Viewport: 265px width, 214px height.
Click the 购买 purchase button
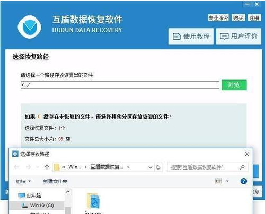click(x=238, y=18)
